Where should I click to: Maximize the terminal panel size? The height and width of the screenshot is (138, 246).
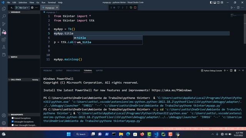point(239,71)
